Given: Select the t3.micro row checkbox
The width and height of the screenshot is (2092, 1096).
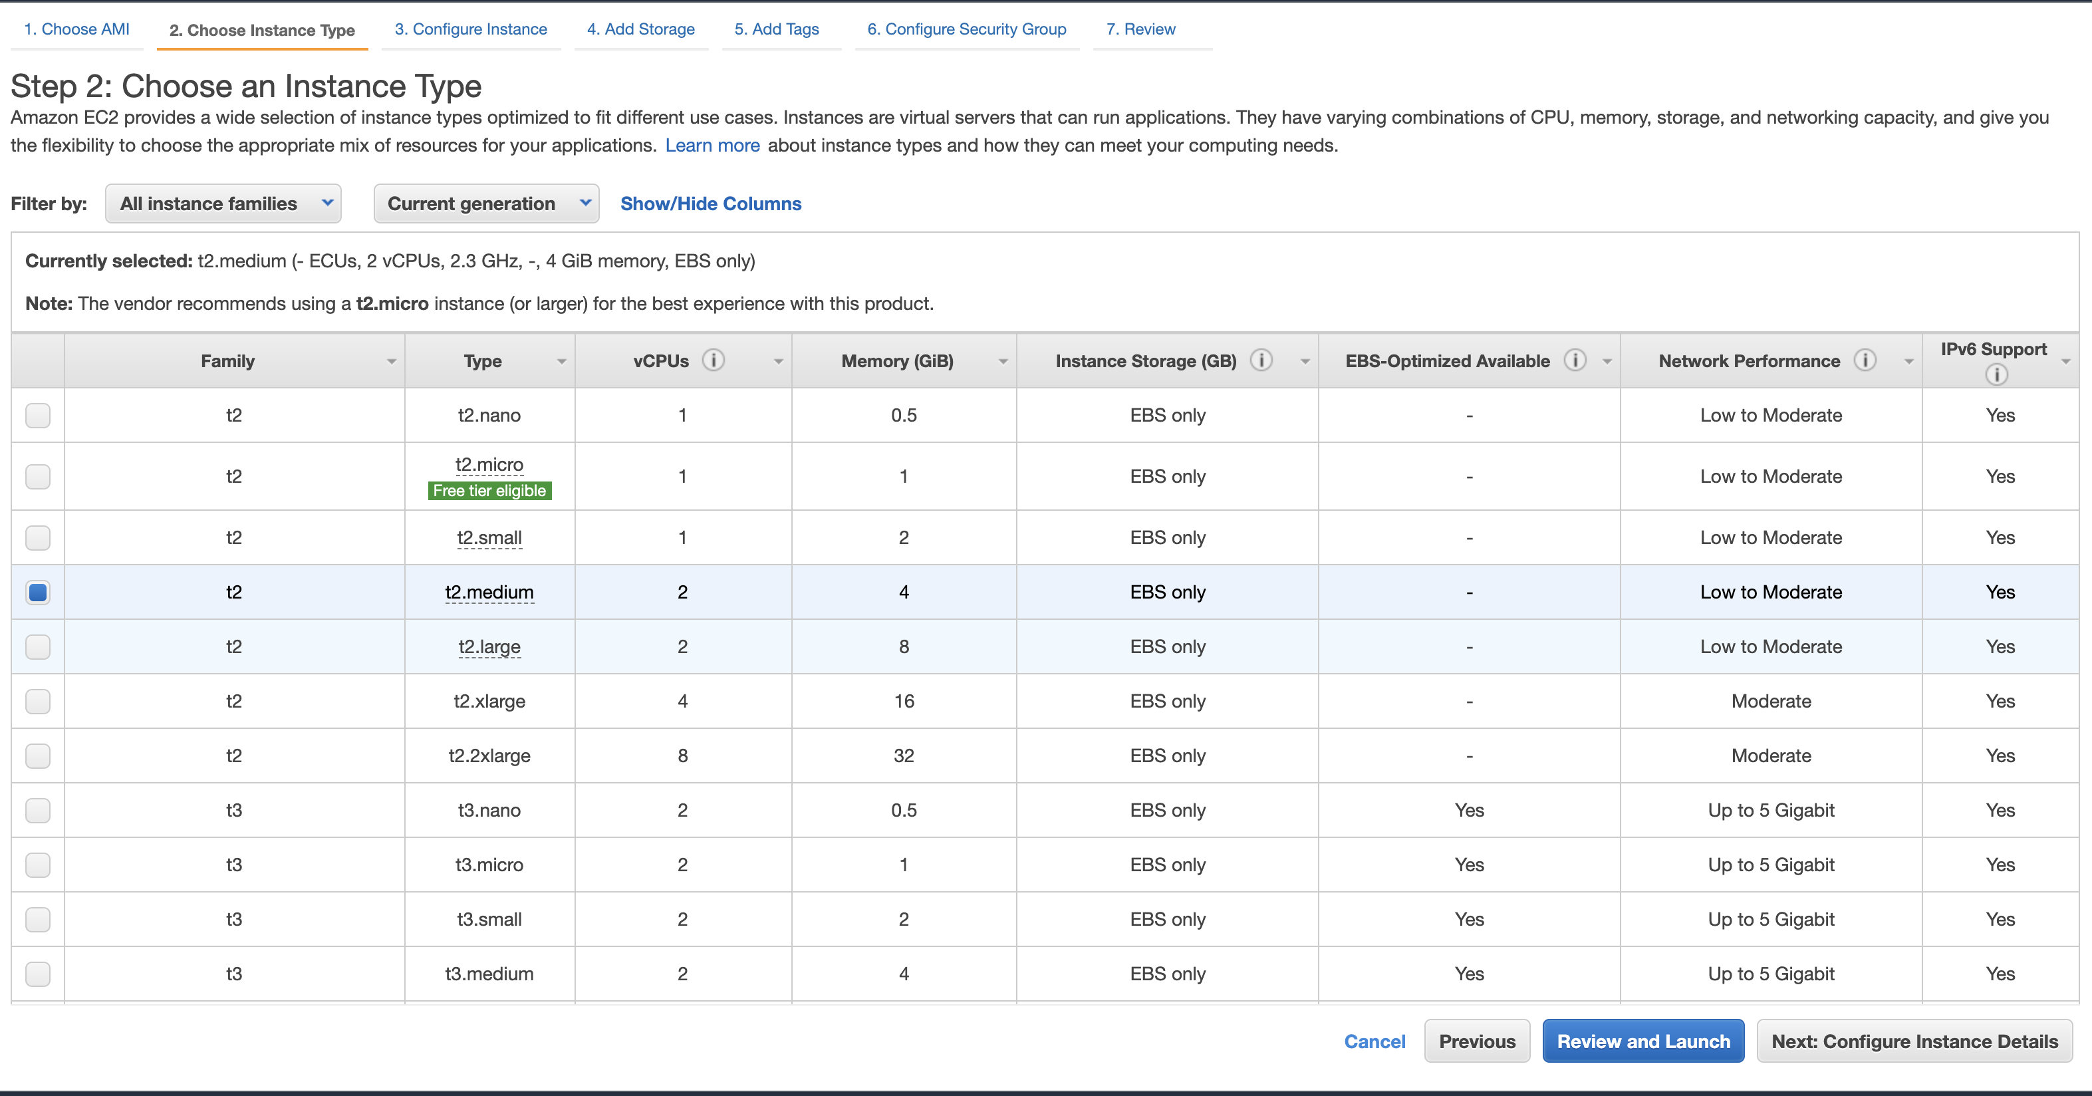Looking at the screenshot, I should click(x=37, y=865).
